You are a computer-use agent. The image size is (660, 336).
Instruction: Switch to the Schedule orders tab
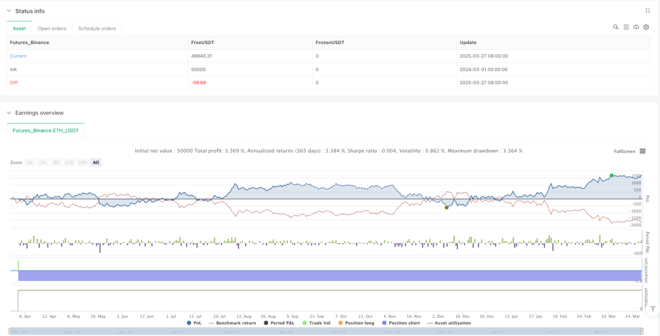coord(97,28)
